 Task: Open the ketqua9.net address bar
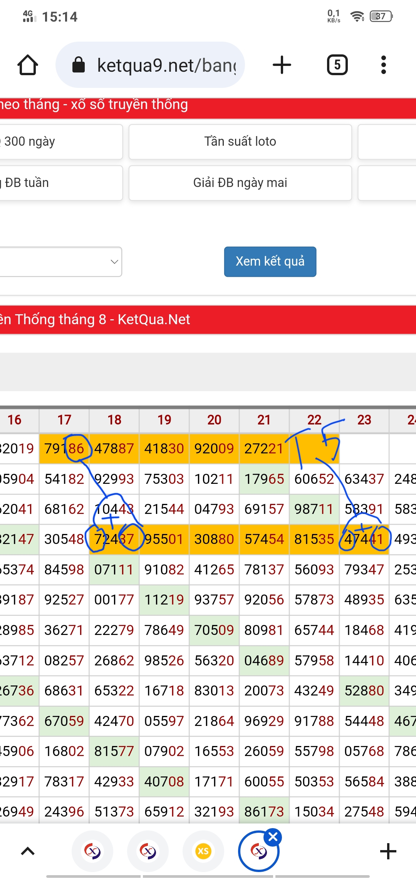point(150,65)
